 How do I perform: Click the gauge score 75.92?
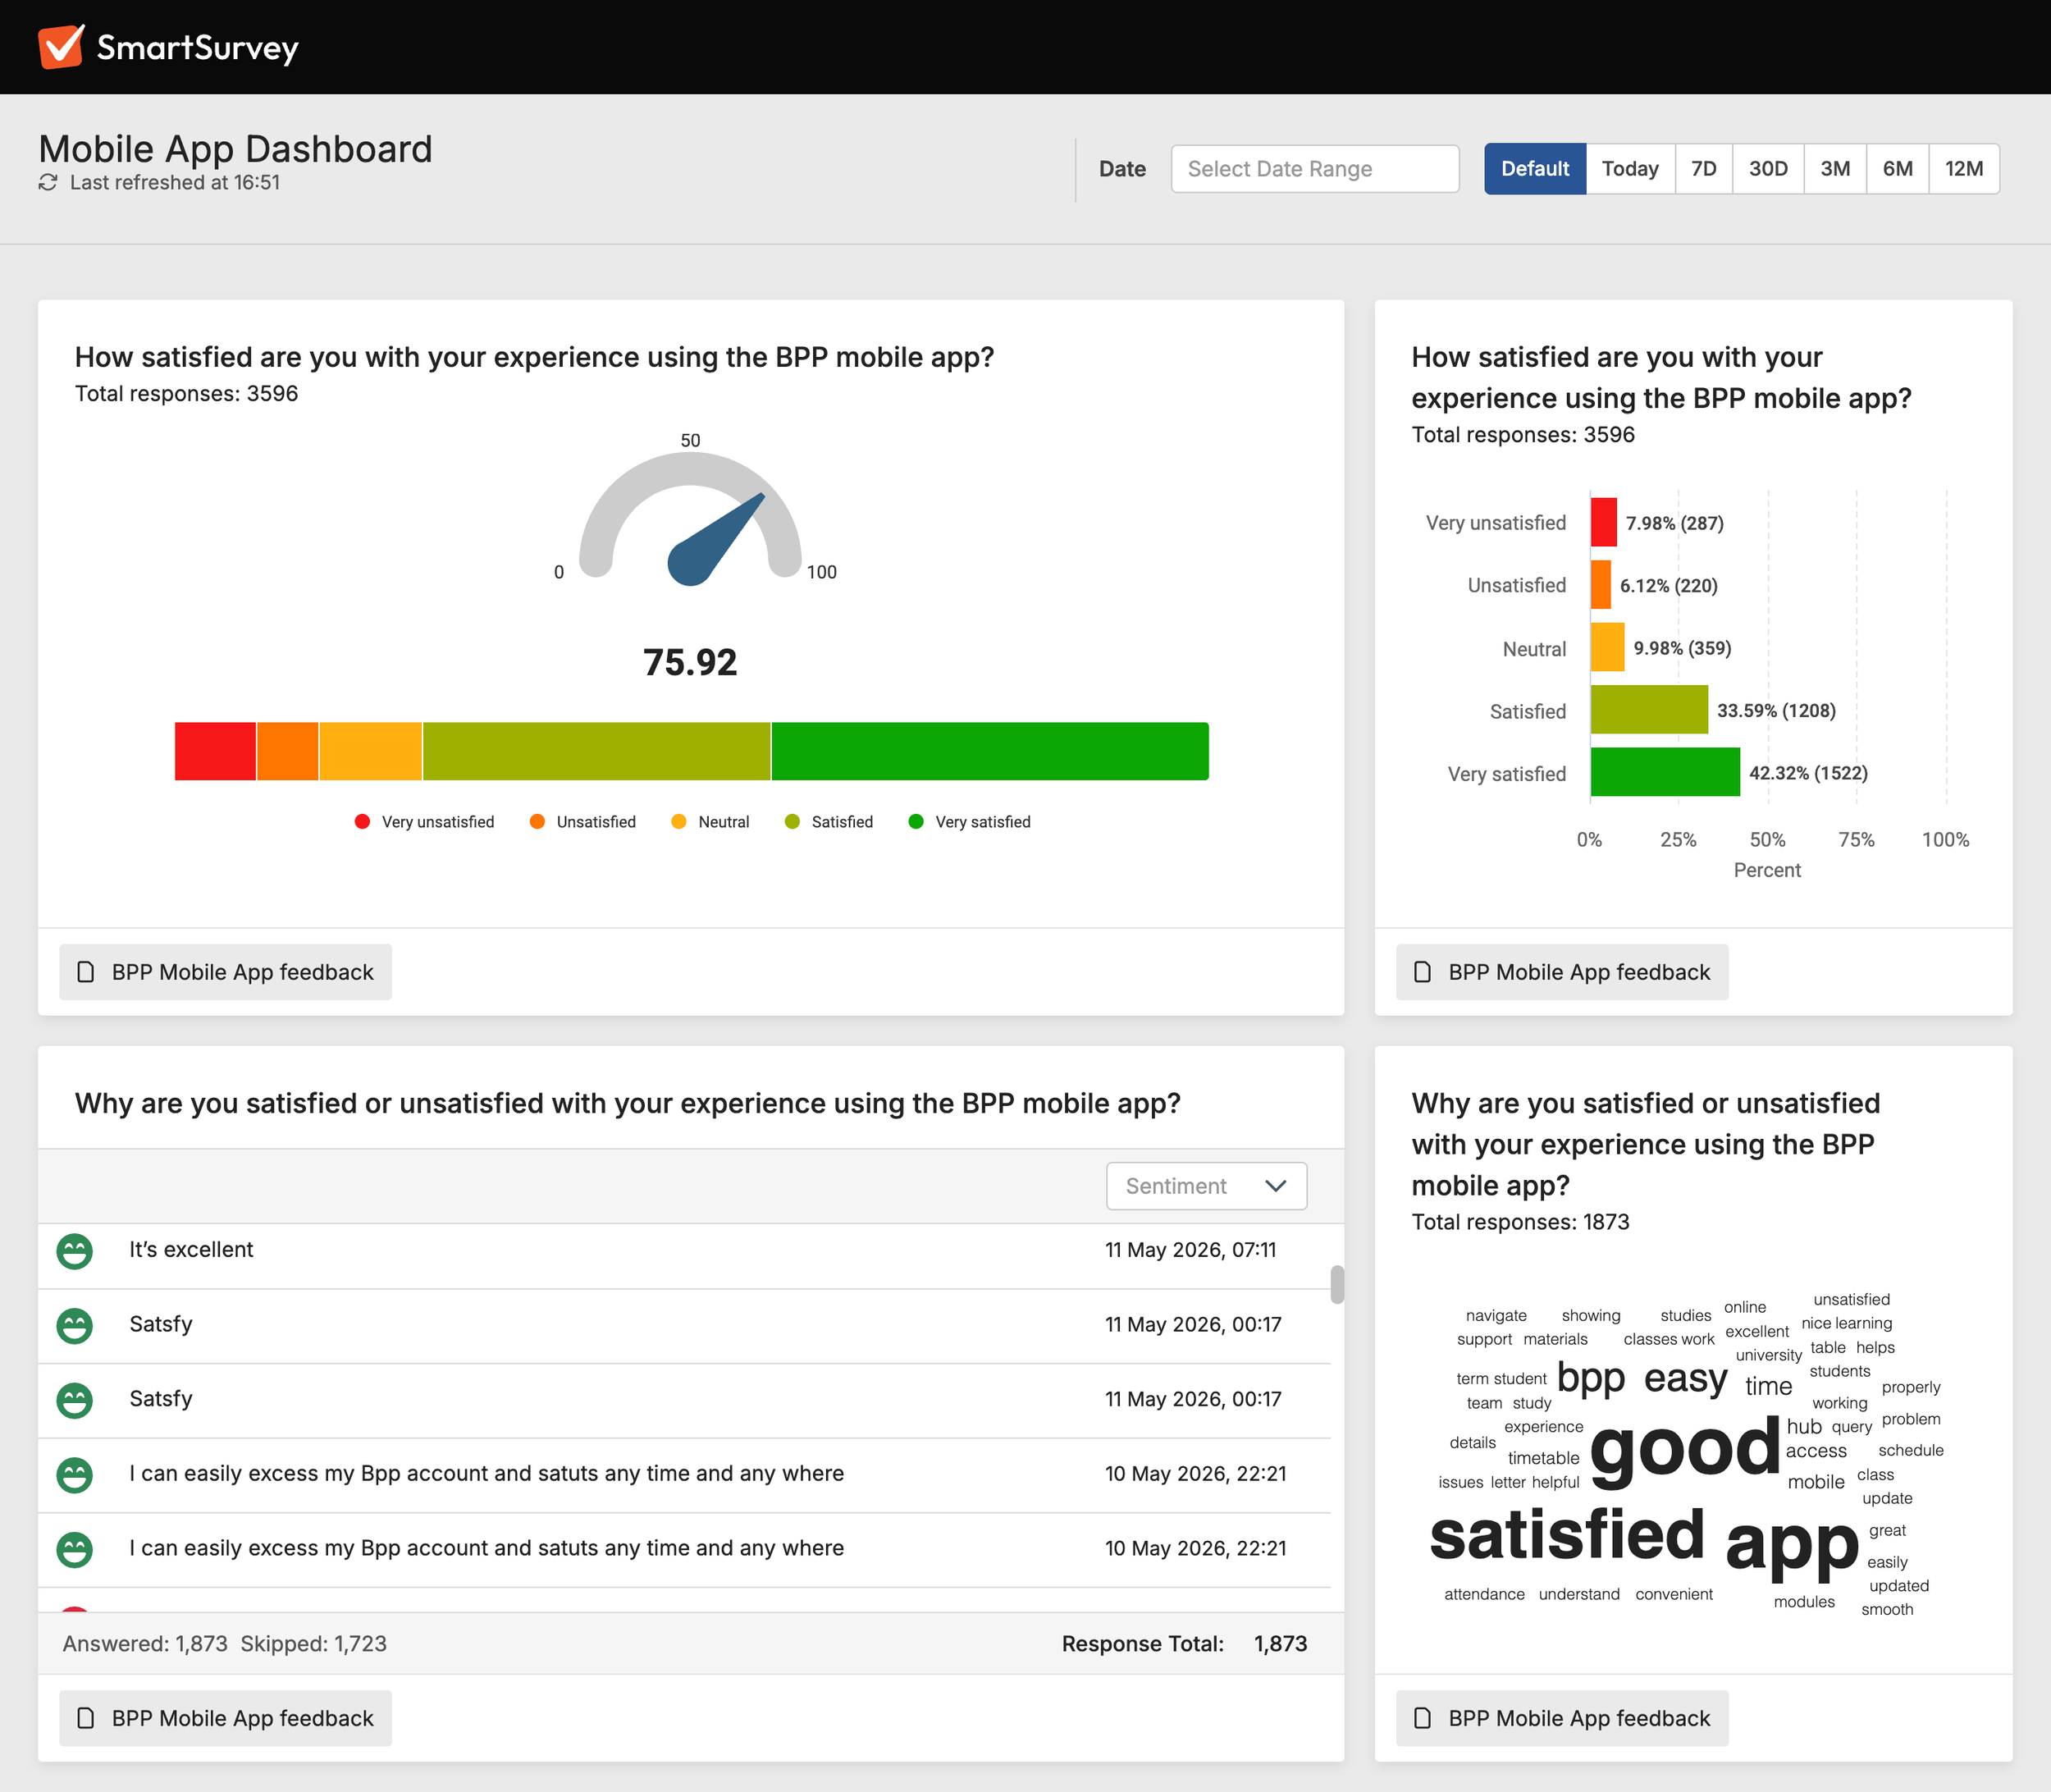(x=690, y=663)
